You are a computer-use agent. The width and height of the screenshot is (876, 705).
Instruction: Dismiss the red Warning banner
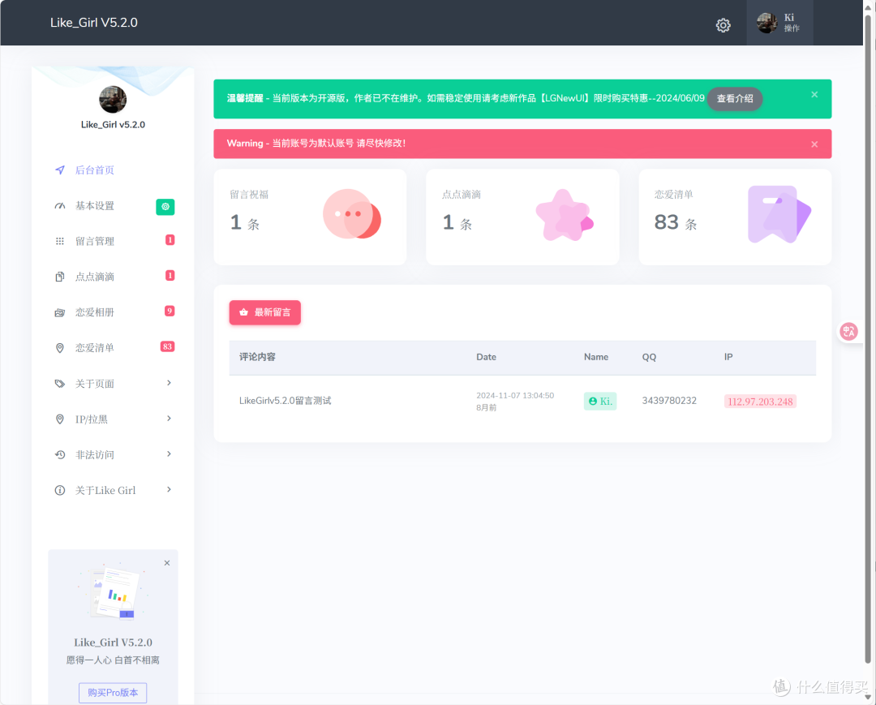point(814,144)
